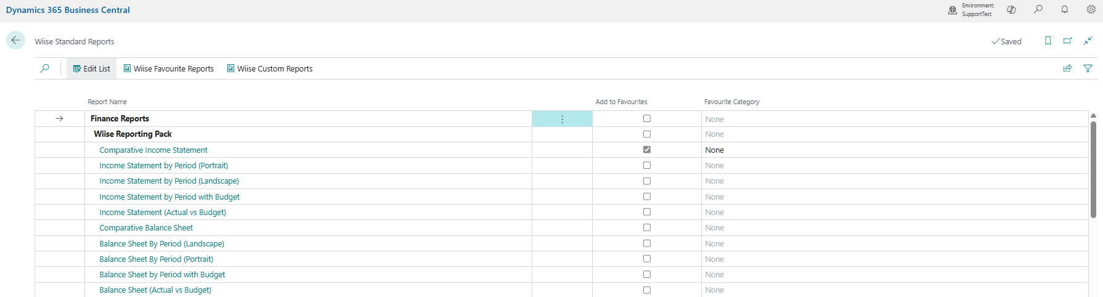Open Wiise Favourite Reports

[x=168, y=68]
